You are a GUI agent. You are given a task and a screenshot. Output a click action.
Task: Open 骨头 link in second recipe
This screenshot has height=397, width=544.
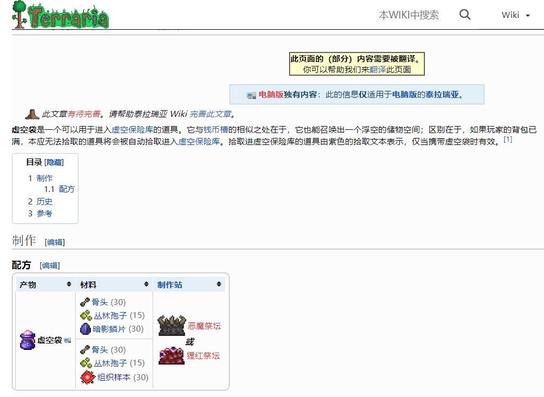click(x=100, y=350)
